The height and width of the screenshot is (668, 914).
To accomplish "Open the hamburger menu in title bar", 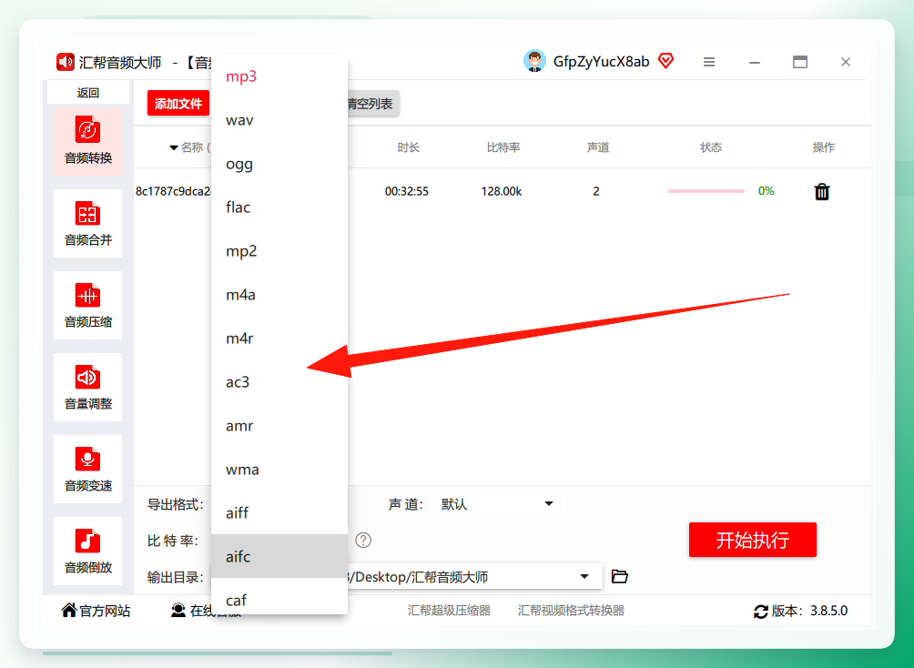I will [x=709, y=62].
